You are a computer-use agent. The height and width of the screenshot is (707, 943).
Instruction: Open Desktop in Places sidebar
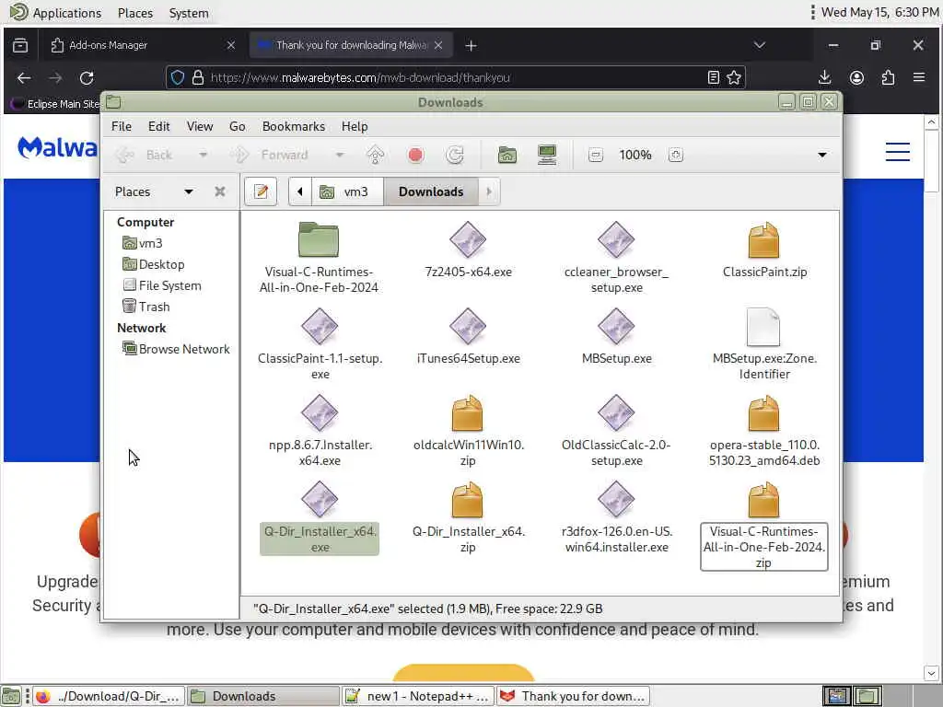click(154, 264)
